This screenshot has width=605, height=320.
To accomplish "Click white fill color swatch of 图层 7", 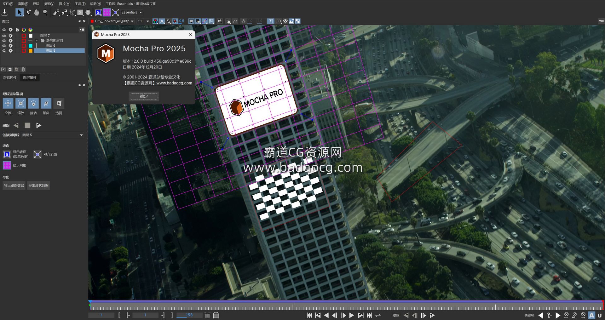I will coord(31,36).
